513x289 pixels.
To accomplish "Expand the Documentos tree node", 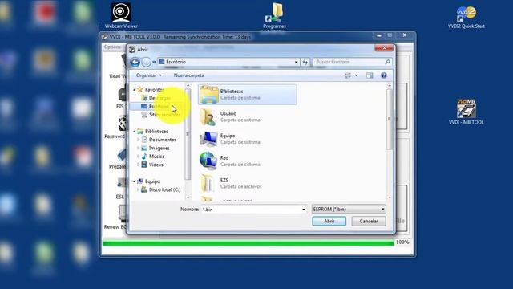I will [138, 140].
